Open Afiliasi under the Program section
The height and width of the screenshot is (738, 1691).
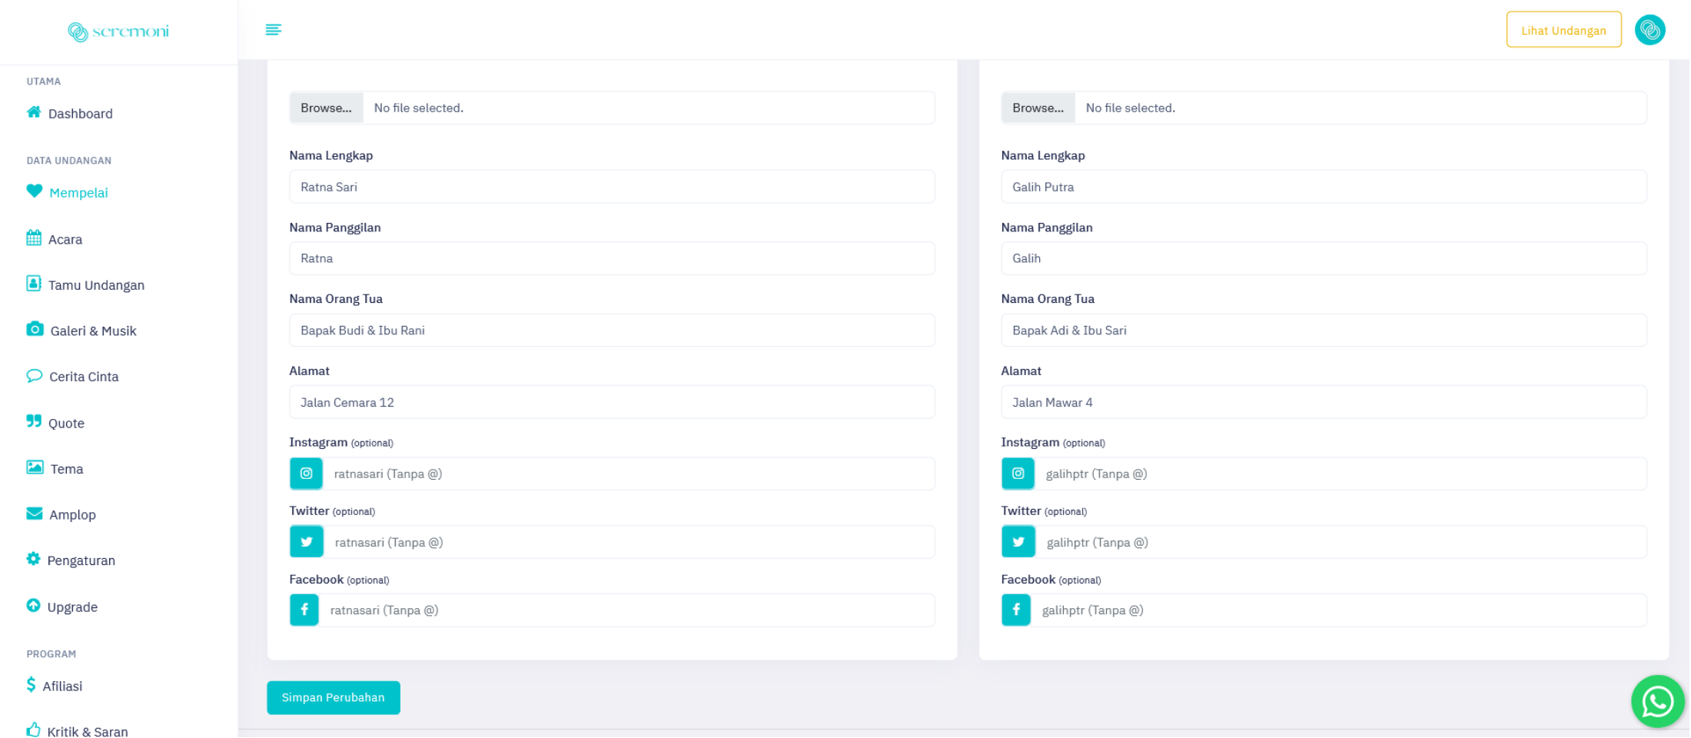point(62,686)
